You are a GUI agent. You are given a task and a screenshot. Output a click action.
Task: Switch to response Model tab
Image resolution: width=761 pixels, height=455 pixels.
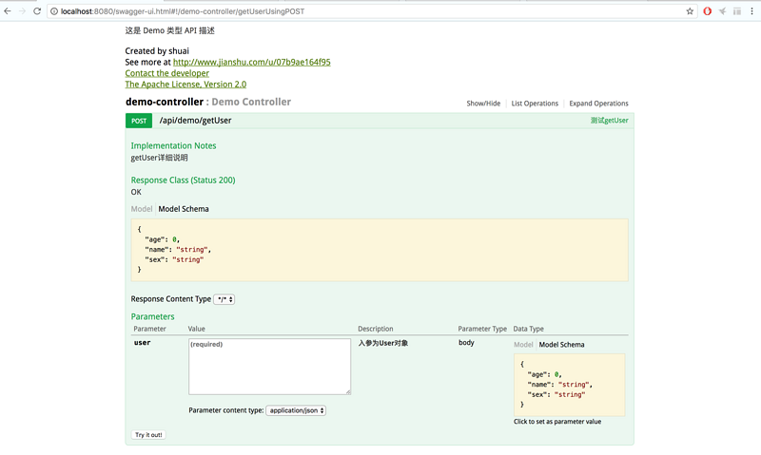[x=141, y=209]
